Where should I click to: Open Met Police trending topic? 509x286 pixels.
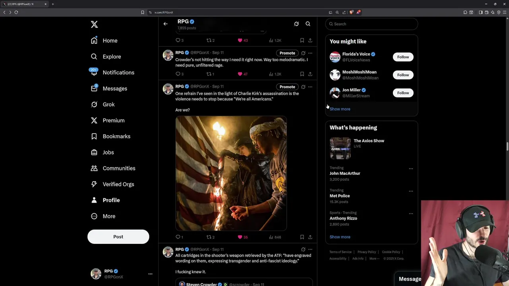coord(340,196)
